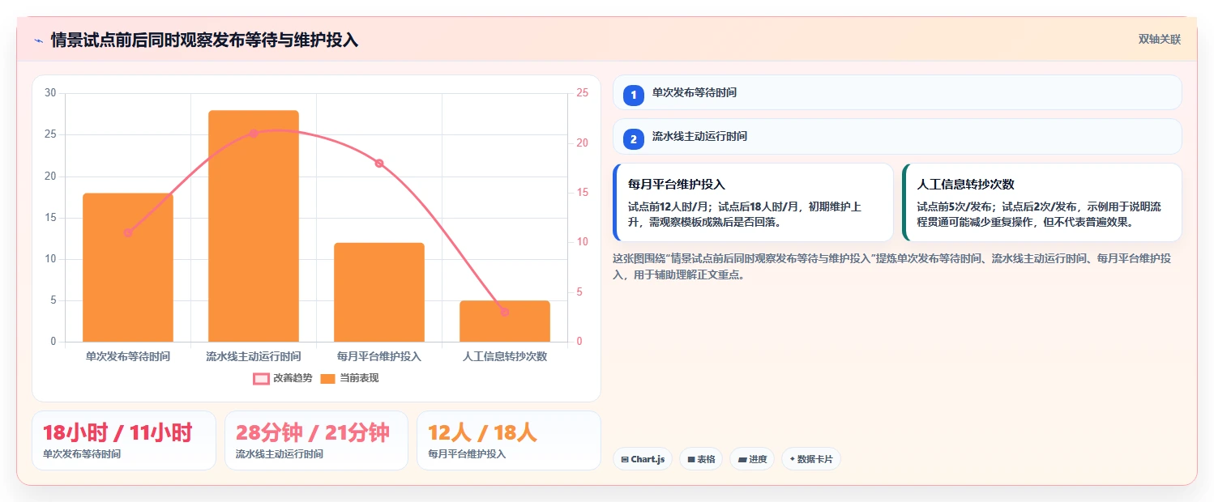Screen dimensions: 1214x502
Task: Select list item 流水线主动运行时间 on the right
Action: tap(897, 136)
